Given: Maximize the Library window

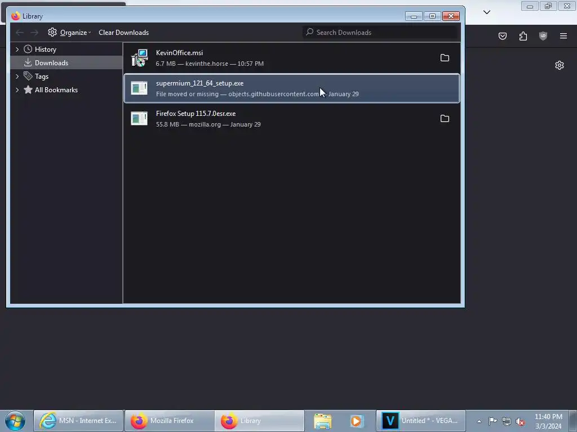Looking at the screenshot, I should [x=432, y=16].
